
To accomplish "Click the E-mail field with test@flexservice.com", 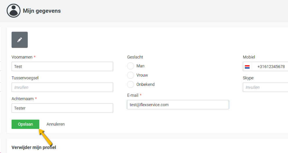I will coord(178,105).
